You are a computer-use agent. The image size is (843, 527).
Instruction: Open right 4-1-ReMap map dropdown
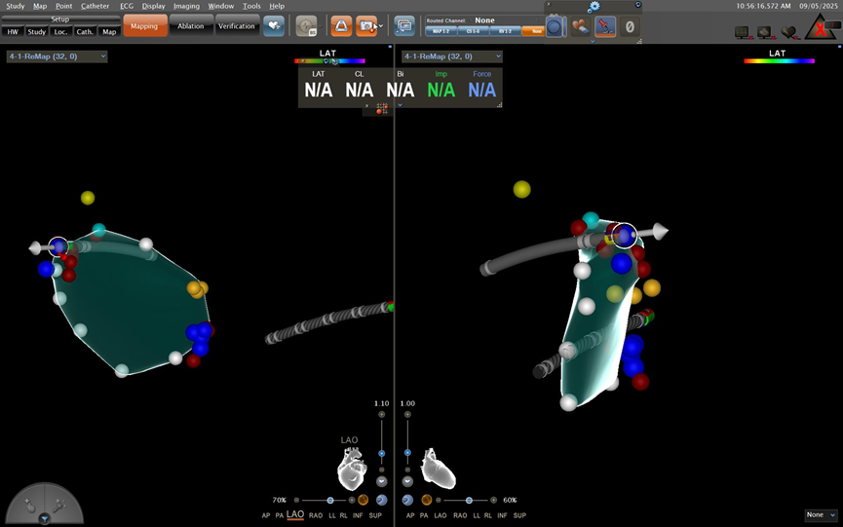pos(451,56)
